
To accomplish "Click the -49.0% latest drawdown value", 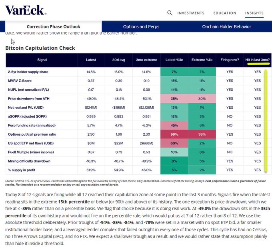I will click(91, 99).
